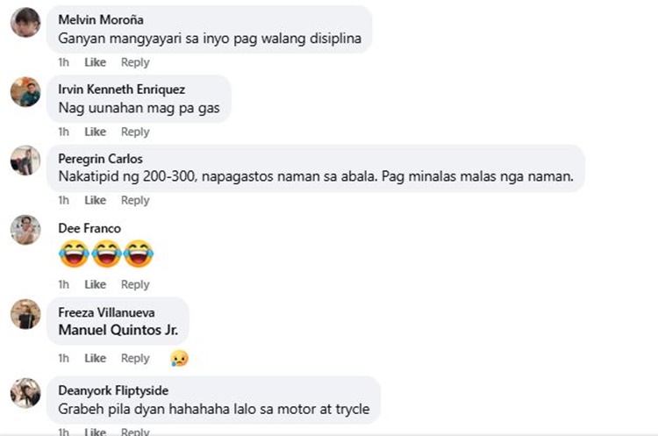
Task: Click Peregrin Carlos's profile photo
Action: [25, 161]
